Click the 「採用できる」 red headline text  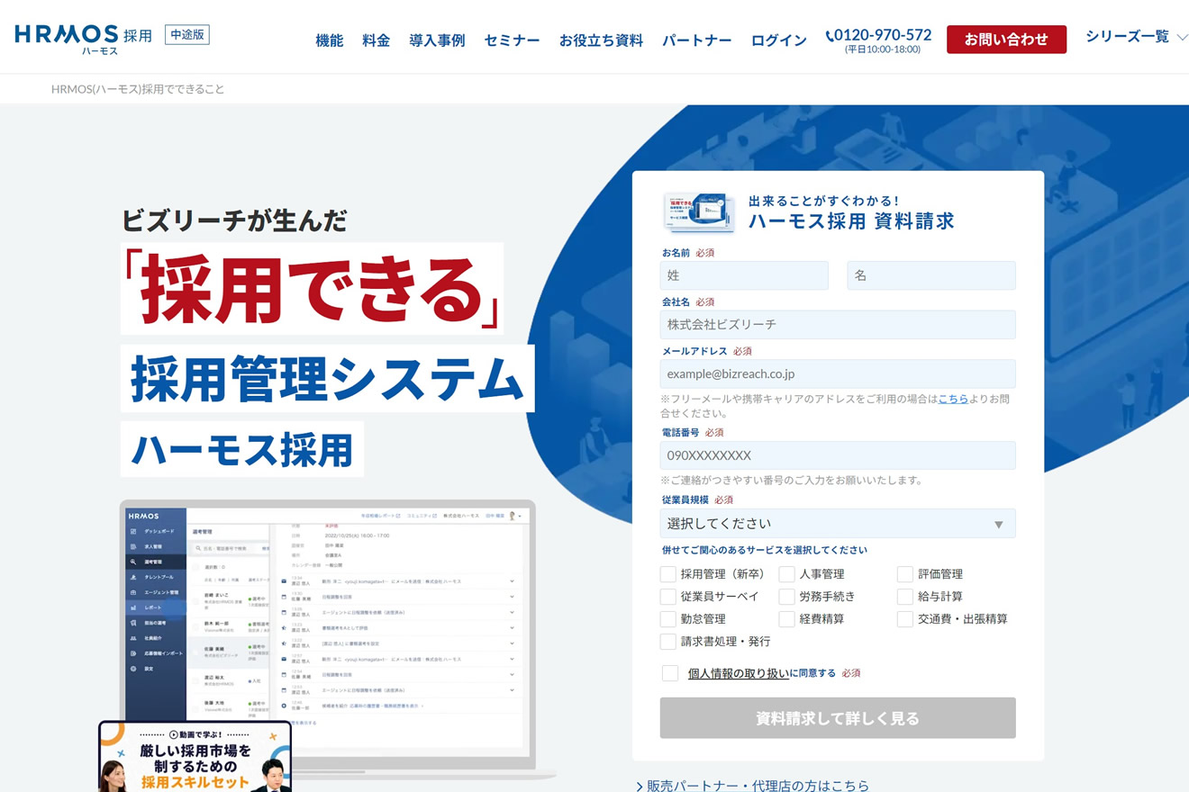tap(312, 289)
